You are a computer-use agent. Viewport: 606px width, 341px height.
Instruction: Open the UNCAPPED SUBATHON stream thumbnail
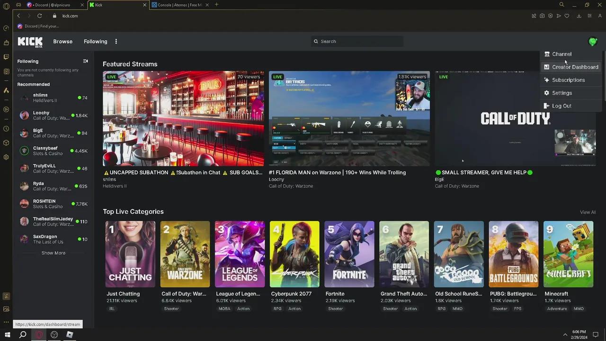[x=184, y=118]
